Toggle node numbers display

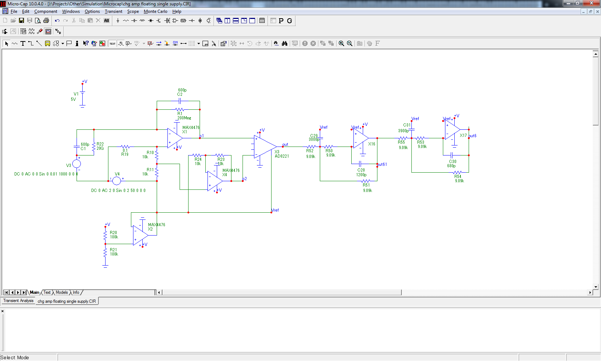click(129, 44)
